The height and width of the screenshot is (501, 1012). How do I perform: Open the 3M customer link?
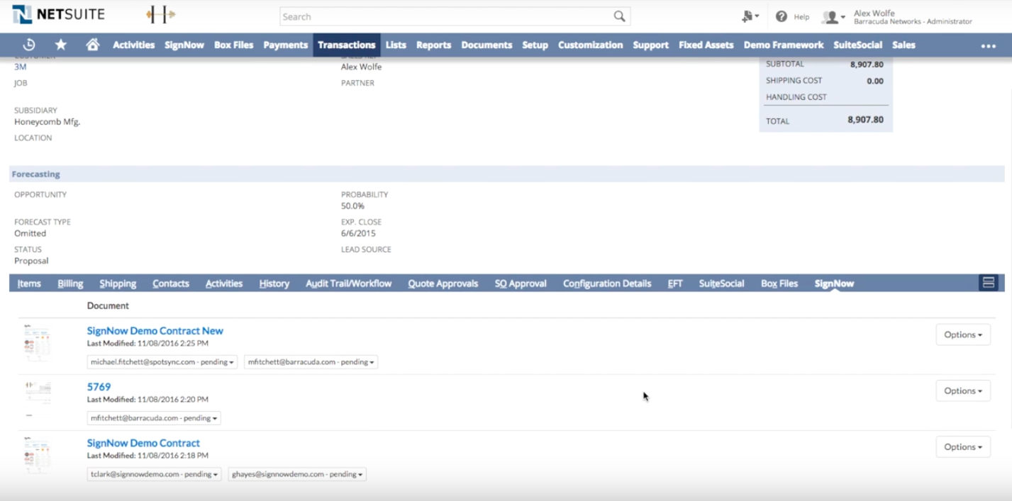pos(20,67)
